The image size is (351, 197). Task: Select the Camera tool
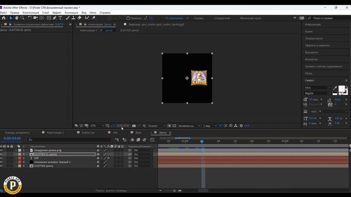[35, 18]
